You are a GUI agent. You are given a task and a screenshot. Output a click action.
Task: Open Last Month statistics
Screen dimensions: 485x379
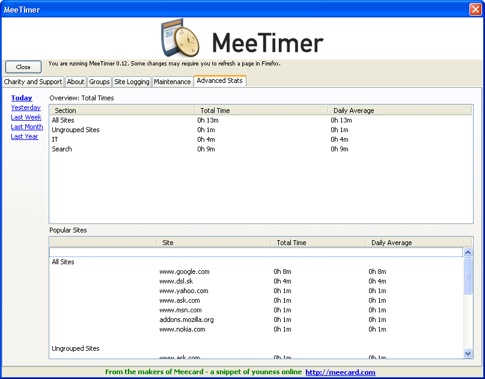click(x=27, y=127)
